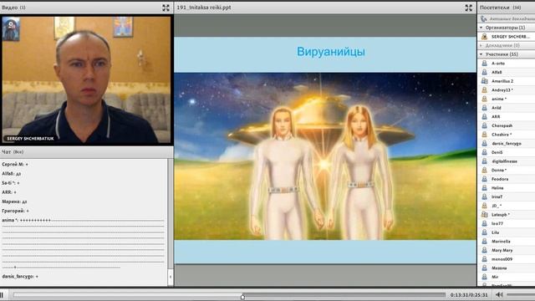Screen dimensions: 535x301
Task: Click the participant icon beside Donna
Action: point(484,170)
